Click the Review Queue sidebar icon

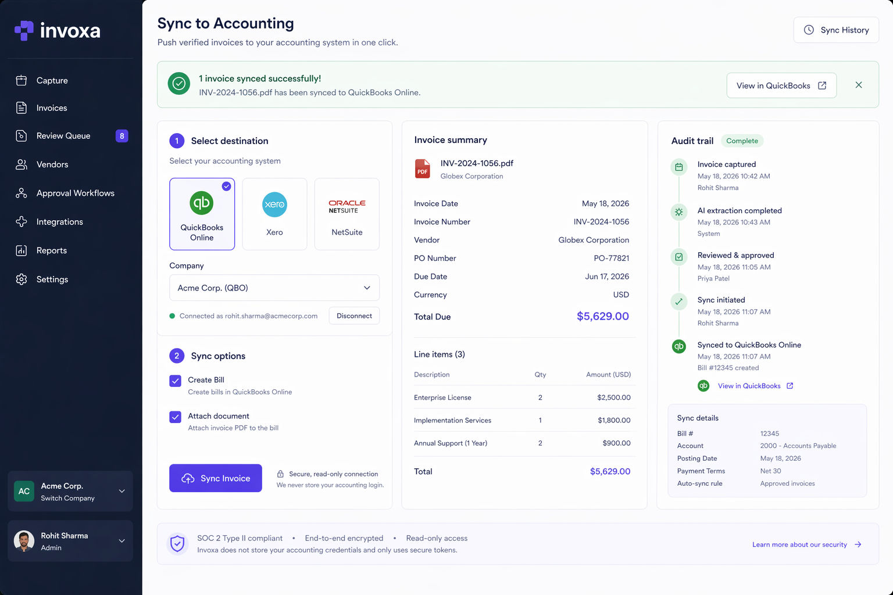(x=22, y=135)
